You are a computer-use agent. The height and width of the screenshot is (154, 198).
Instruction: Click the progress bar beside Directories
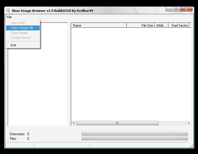click(x=135, y=134)
